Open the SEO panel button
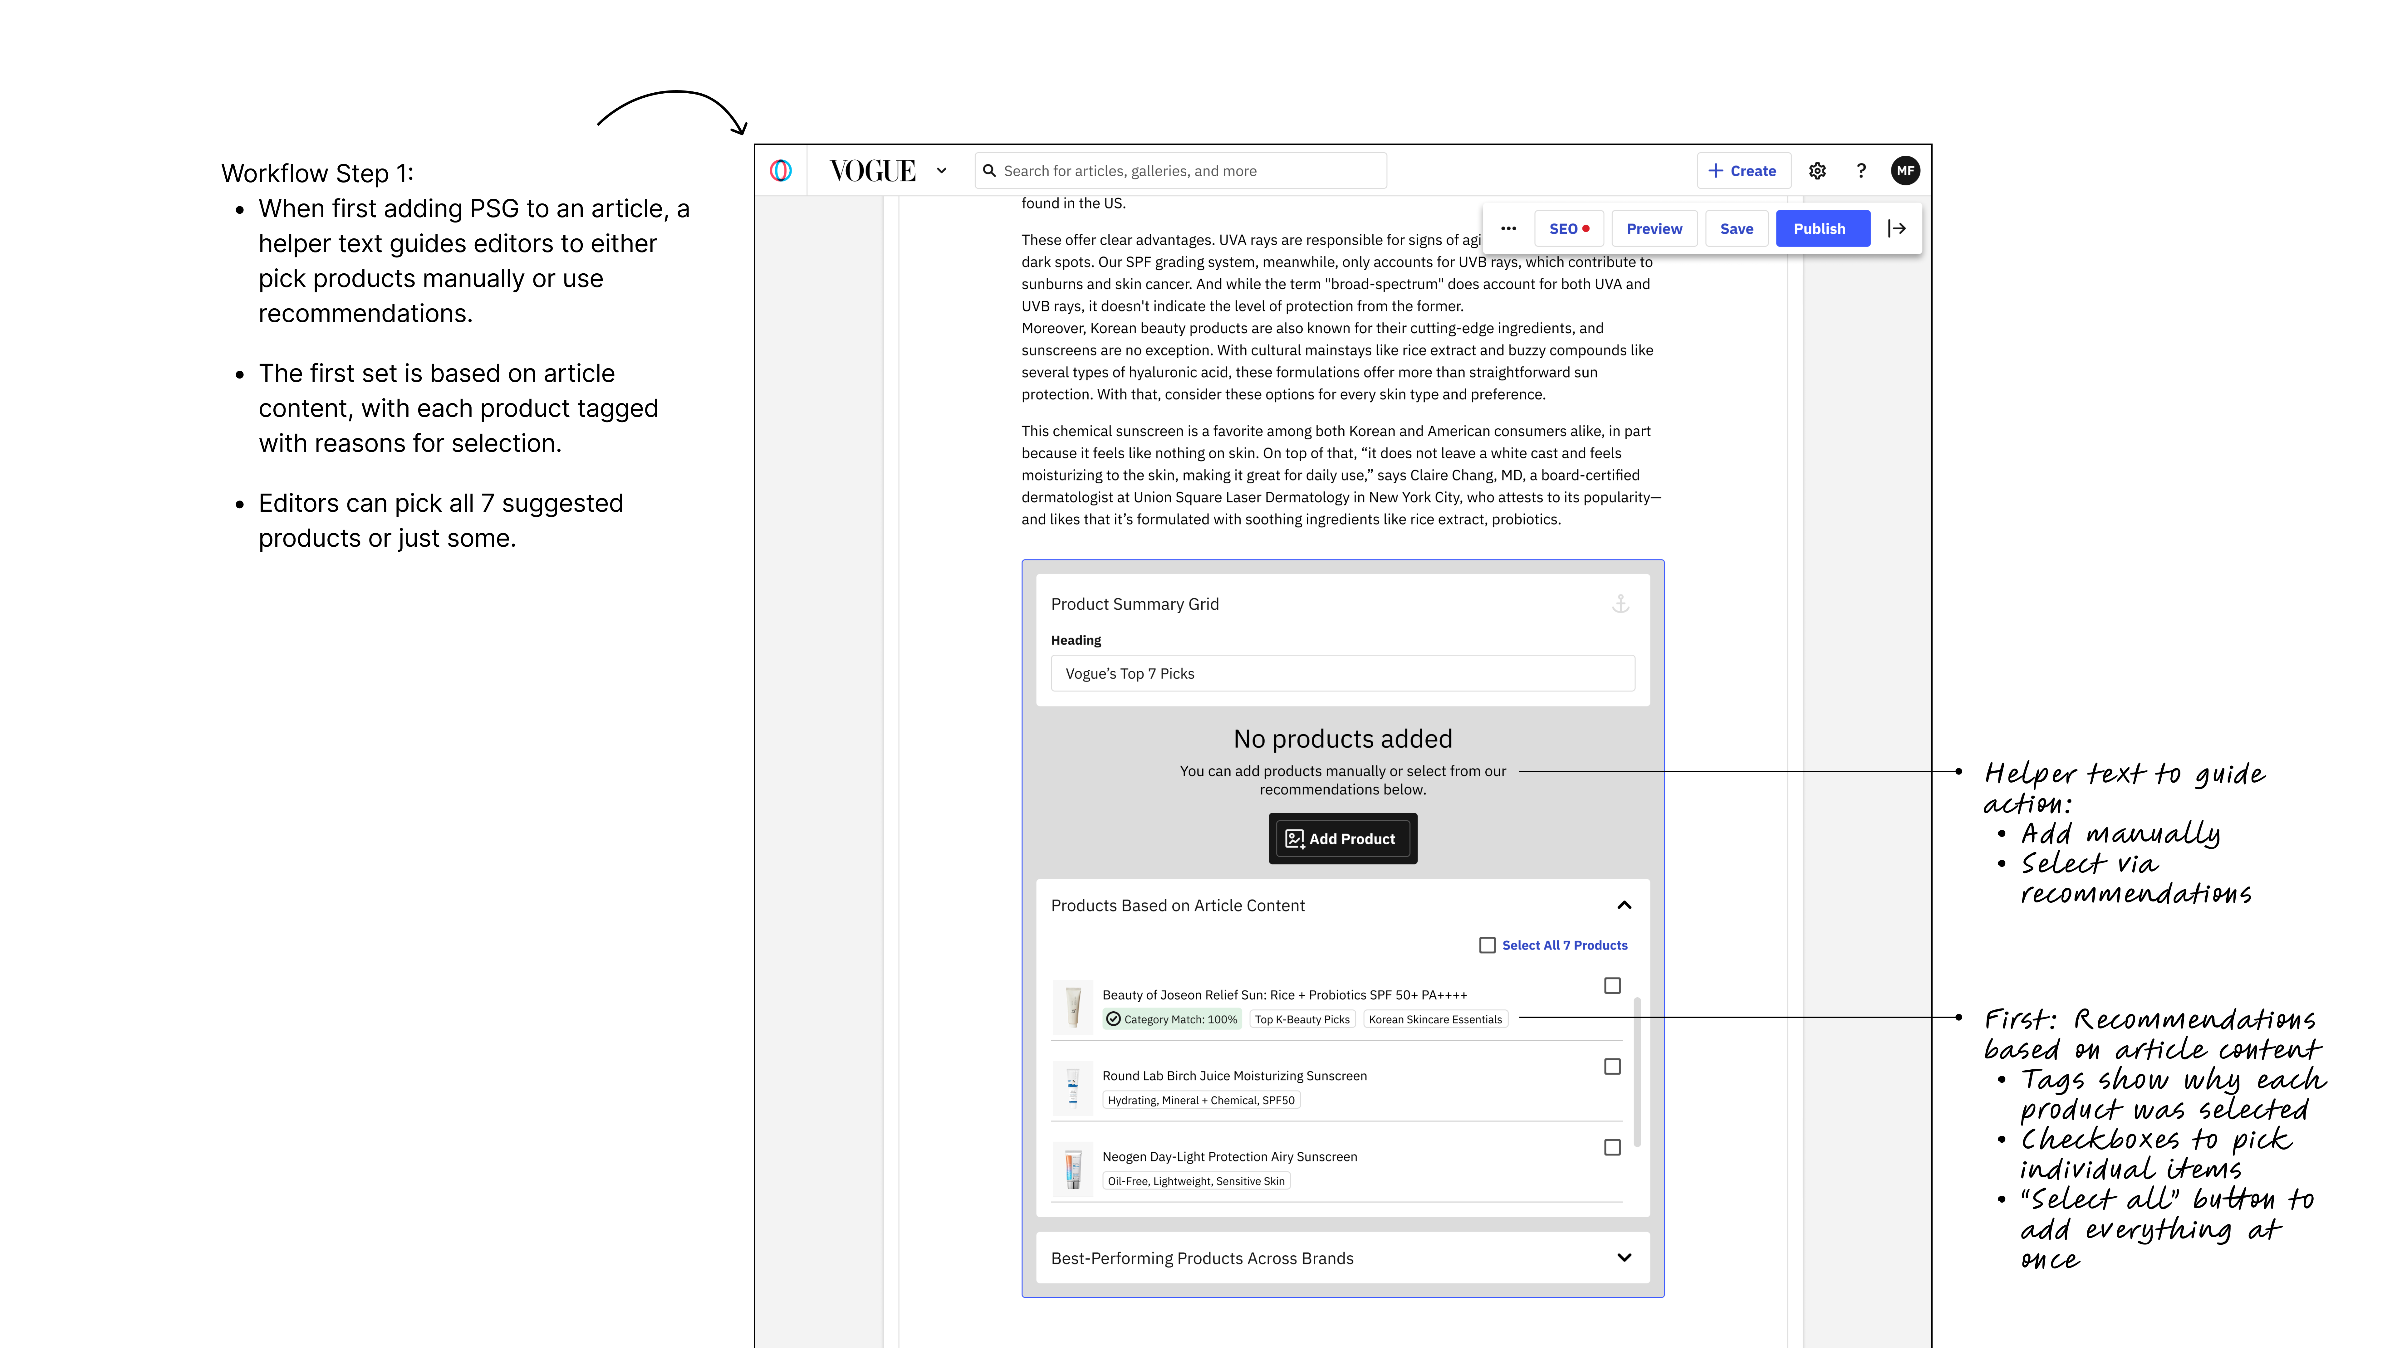Viewport: 2397px width, 1348px height. (1569, 229)
